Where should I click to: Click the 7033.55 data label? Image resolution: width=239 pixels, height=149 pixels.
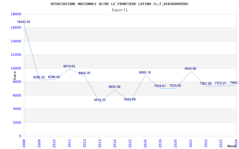(x=175, y=86)
